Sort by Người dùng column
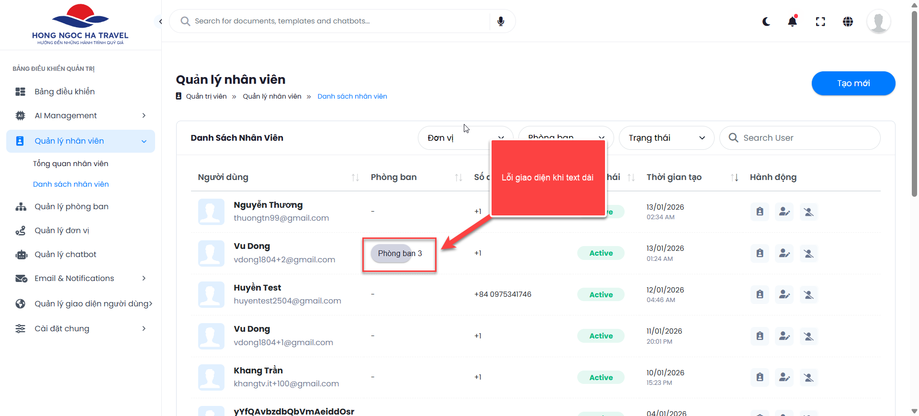 (x=355, y=178)
